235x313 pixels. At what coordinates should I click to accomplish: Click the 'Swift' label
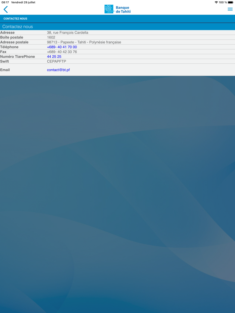click(x=4, y=61)
